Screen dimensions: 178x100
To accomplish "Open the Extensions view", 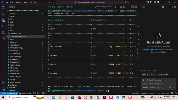I will pos(3,39).
